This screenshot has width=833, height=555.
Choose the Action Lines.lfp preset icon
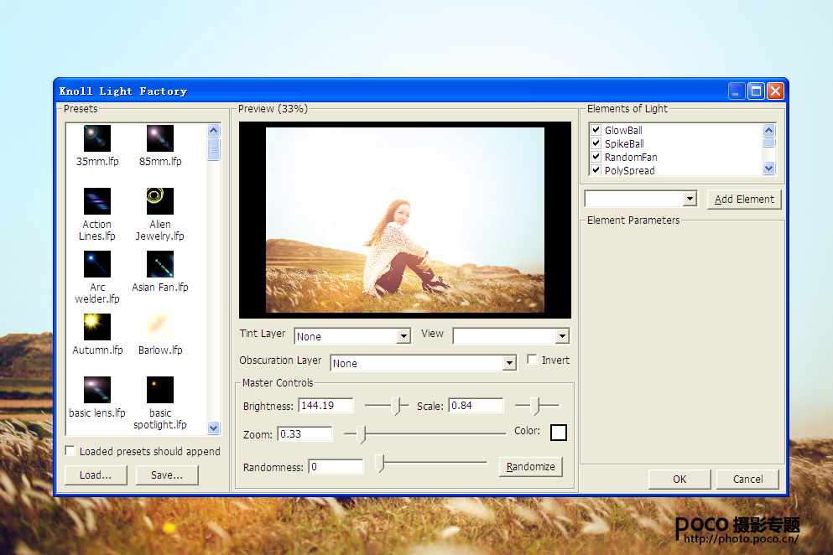point(97,201)
